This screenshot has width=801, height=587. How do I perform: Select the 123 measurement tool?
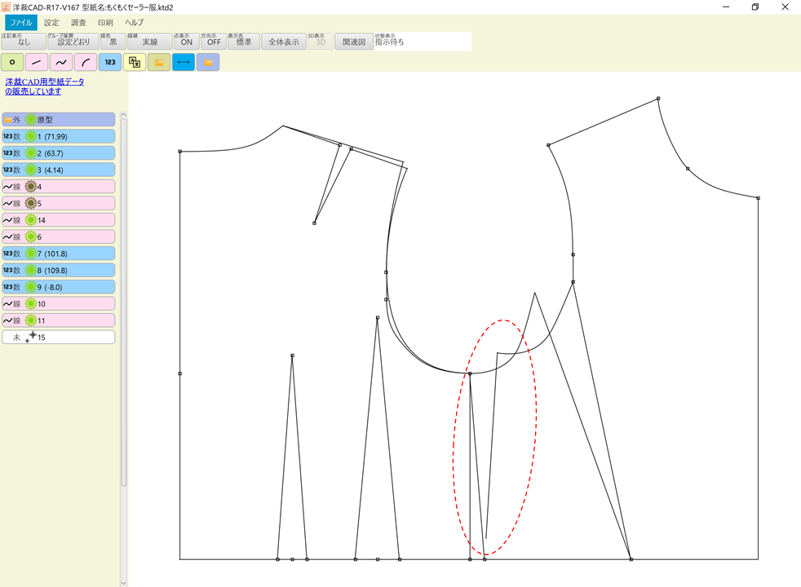(x=108, y=62)
